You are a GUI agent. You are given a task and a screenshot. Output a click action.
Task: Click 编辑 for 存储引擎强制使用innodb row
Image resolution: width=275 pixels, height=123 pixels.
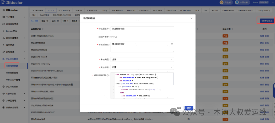click(262, 36)
